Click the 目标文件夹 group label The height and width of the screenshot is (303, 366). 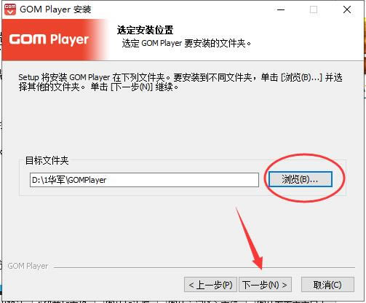[x=47, y=160]
